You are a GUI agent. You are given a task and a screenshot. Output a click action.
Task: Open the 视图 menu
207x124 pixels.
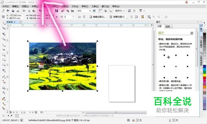(x=25, y=6)
